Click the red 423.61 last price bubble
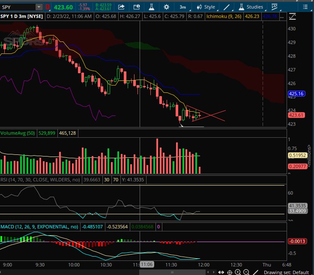 pos(296,115)
